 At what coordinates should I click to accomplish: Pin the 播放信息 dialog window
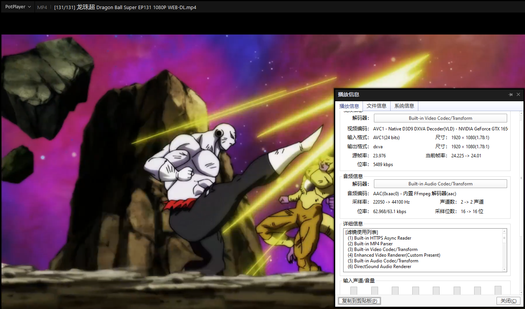point(511,95)
